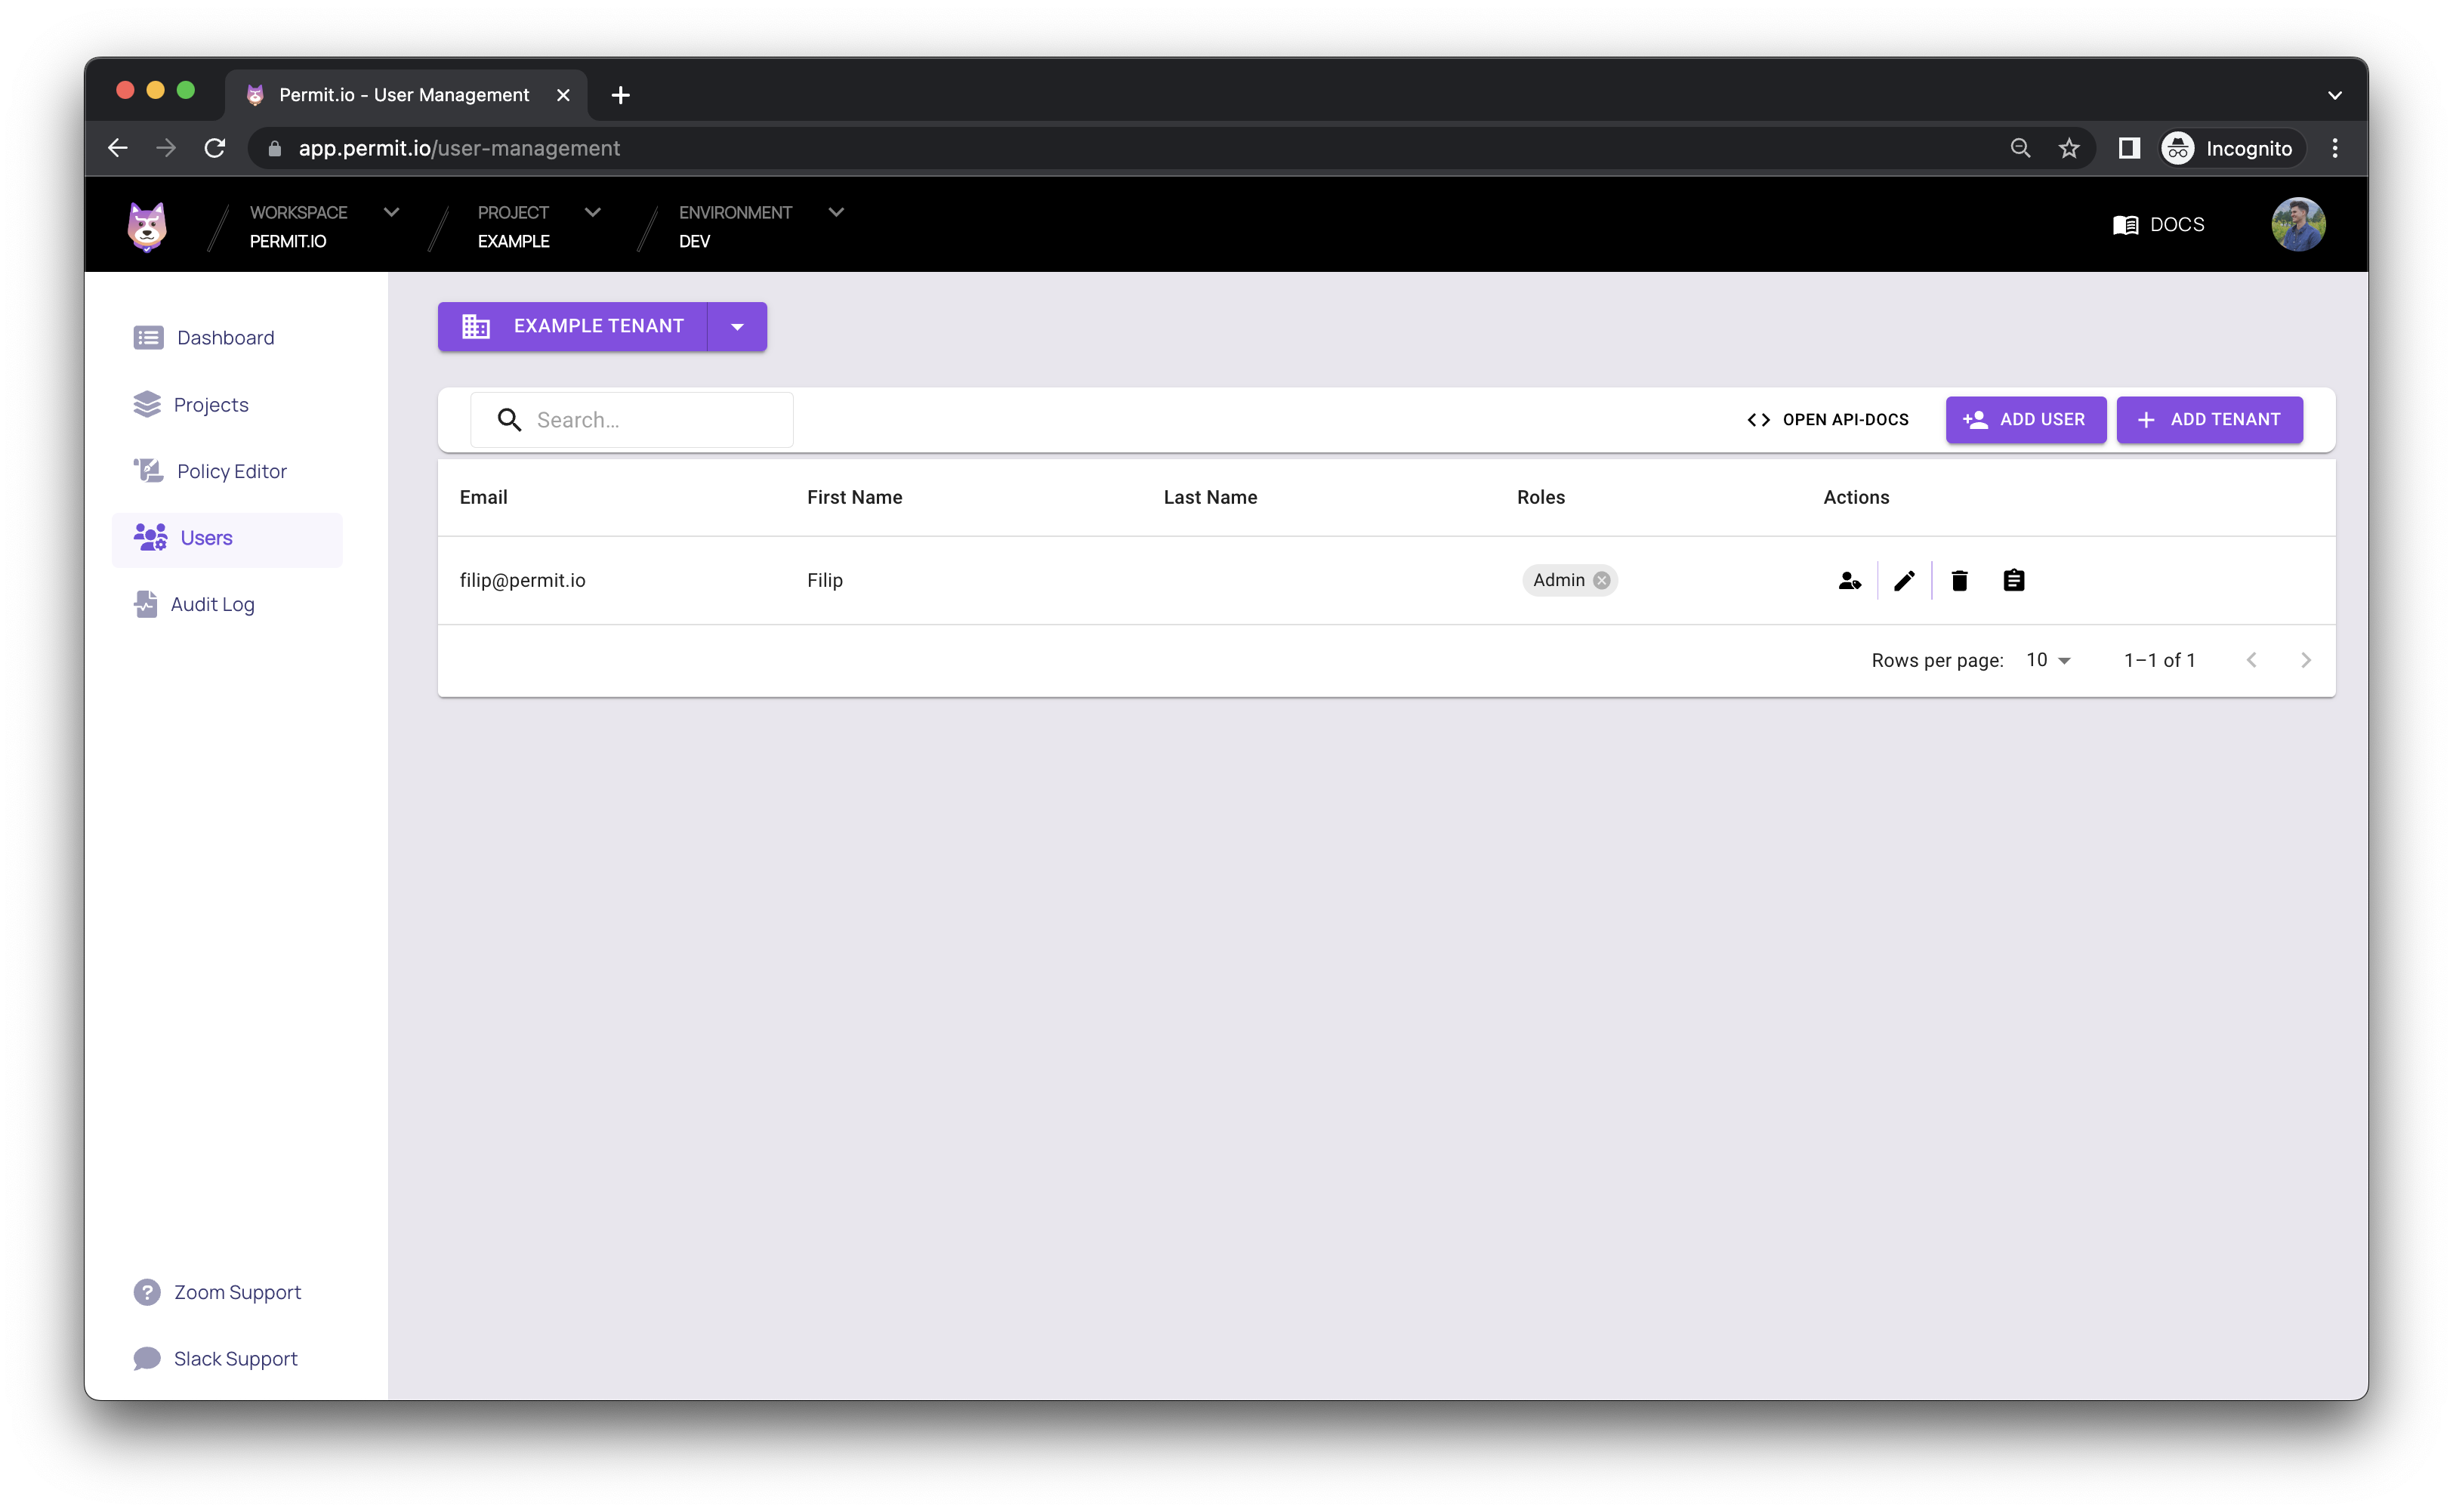Image resolution: width=2453 pixels, height=1512 pixels.
Task: Click the delete trash icon for Filip
Action: (1959, 580)
